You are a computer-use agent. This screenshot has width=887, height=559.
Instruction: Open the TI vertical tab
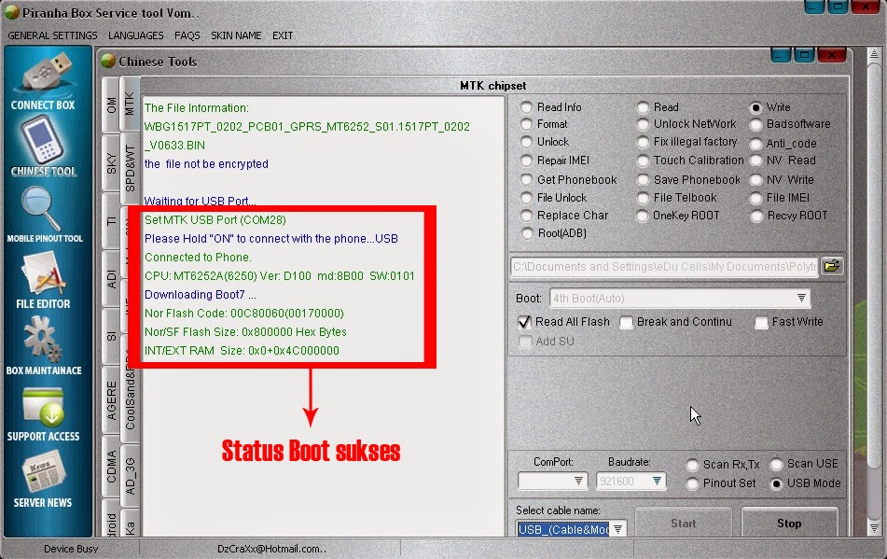click(x=111, y=220)
